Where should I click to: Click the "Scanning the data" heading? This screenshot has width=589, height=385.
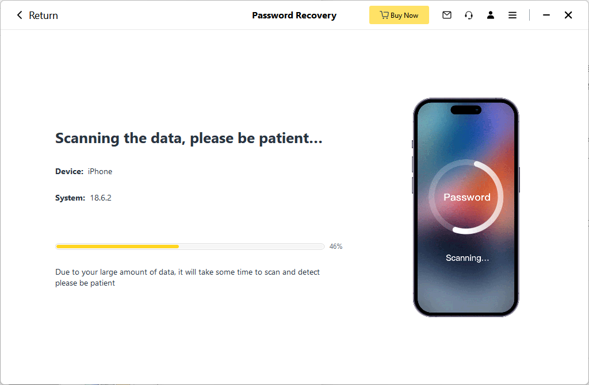coord(189,138)
